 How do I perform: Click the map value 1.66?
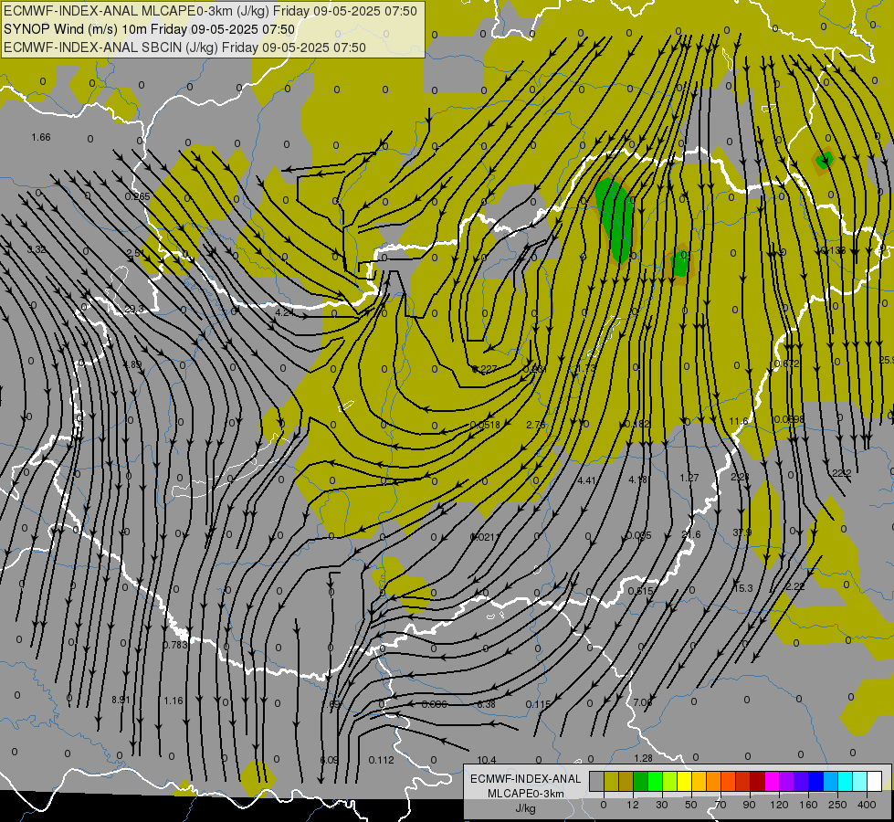[41, 138]
